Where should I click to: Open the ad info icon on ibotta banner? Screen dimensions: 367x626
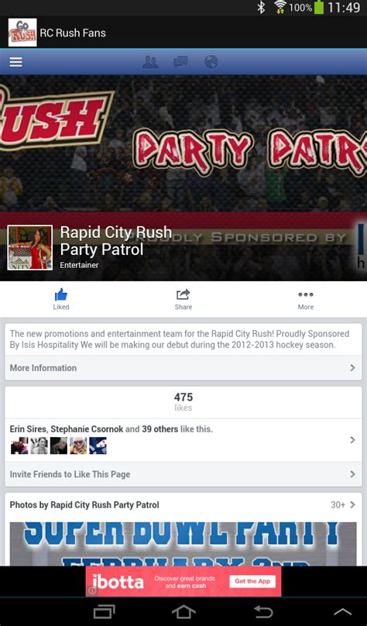click(x=92, y=590)
